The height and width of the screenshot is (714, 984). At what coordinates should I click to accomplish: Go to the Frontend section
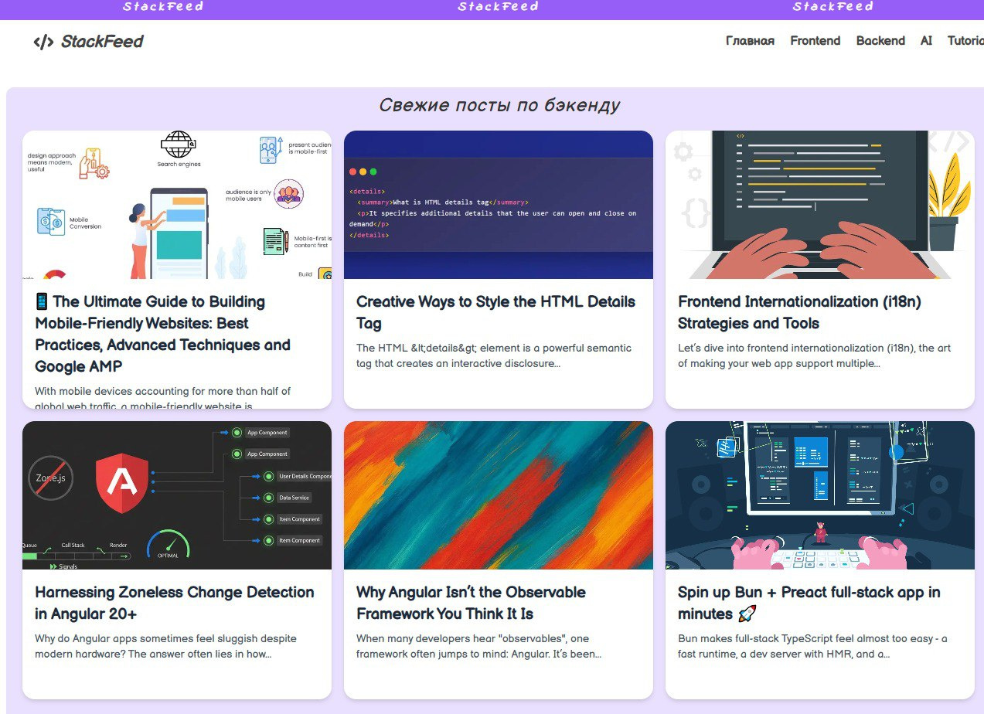pyautogui.click(x=815, y=41)
